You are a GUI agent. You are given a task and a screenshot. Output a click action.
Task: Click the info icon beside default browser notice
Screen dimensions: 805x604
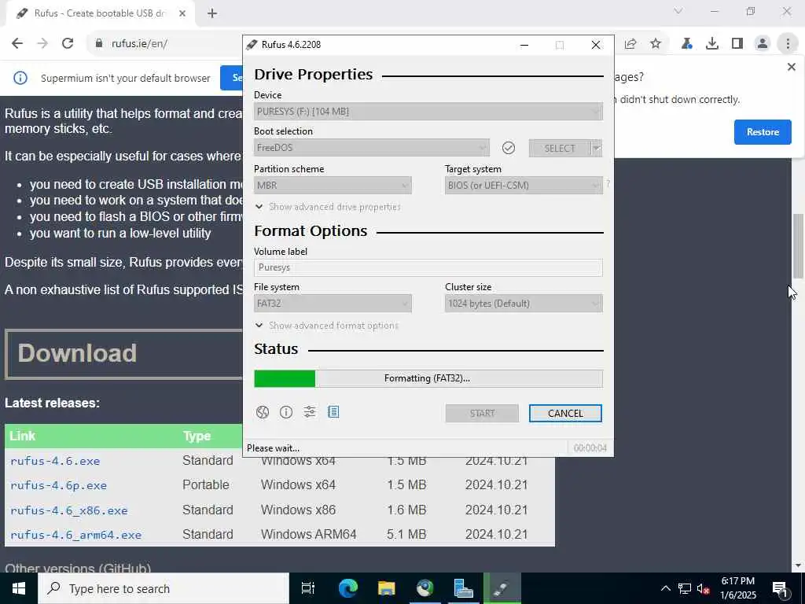pyautogui.click(x=20, y=78)
